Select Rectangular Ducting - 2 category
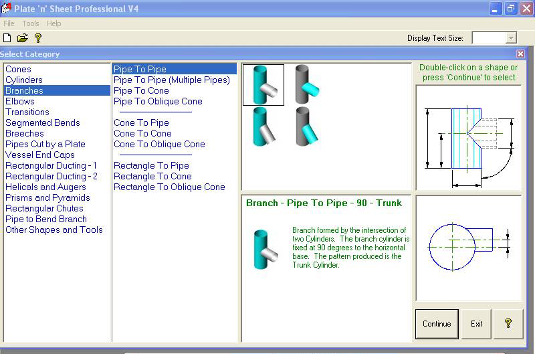Image resolution: width=535 pixels, height=354 pixels. (57, 176)
